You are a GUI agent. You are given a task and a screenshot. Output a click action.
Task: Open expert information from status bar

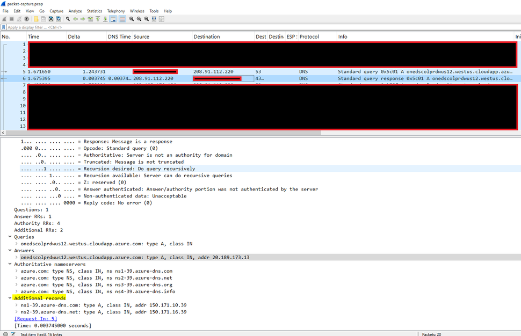(5, 334)
